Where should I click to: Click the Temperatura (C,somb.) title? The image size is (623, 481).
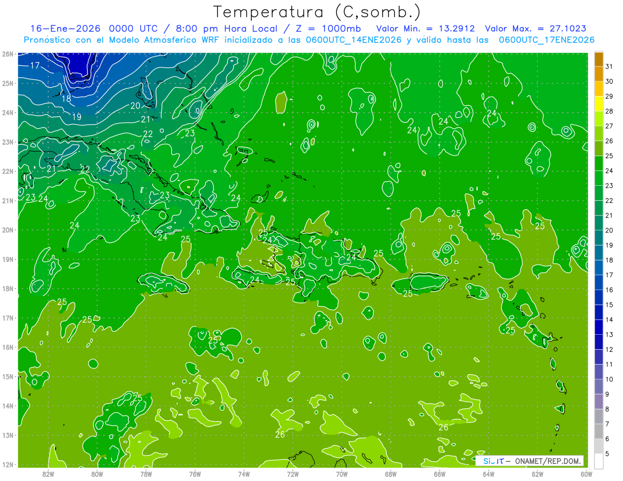pos(317,12)
